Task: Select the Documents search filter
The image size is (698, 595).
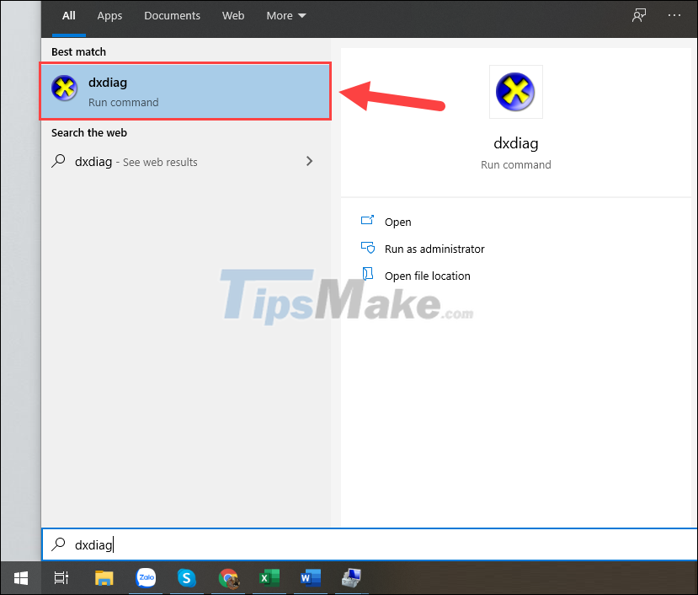Action: (x=172, y=15)
